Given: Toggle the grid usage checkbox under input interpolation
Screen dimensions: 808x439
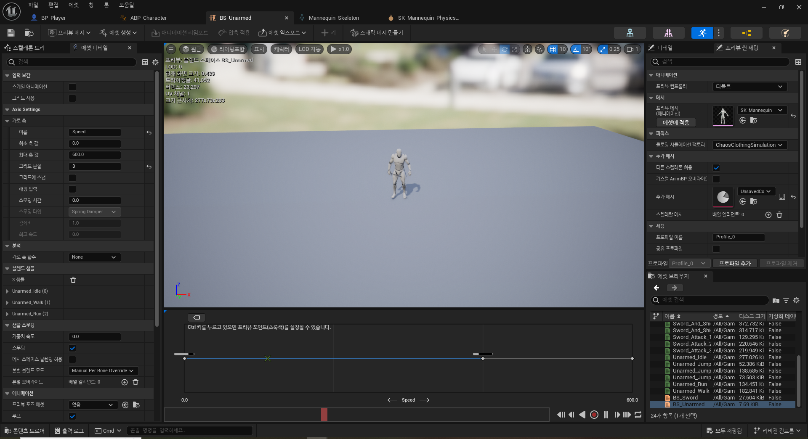Looking at the screenshot, I should (x=72, y=98).
